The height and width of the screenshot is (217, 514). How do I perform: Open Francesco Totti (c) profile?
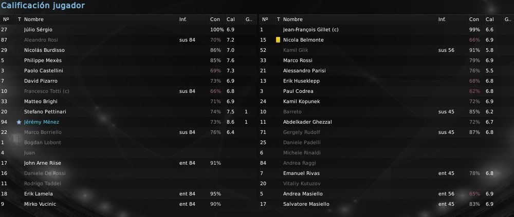pyautogui.click(x=47, y=91)
